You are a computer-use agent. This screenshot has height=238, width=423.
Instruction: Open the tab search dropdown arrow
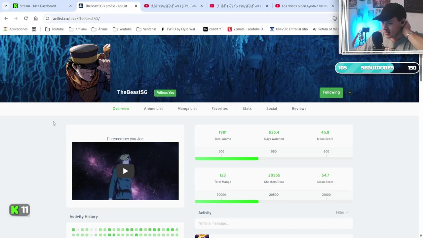pos(6,6)
